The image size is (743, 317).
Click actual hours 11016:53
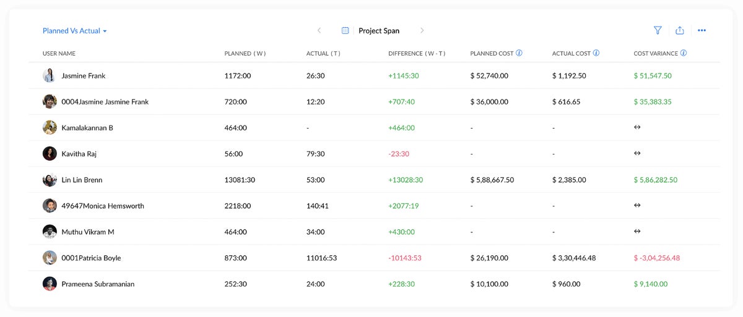coord(322,258)
